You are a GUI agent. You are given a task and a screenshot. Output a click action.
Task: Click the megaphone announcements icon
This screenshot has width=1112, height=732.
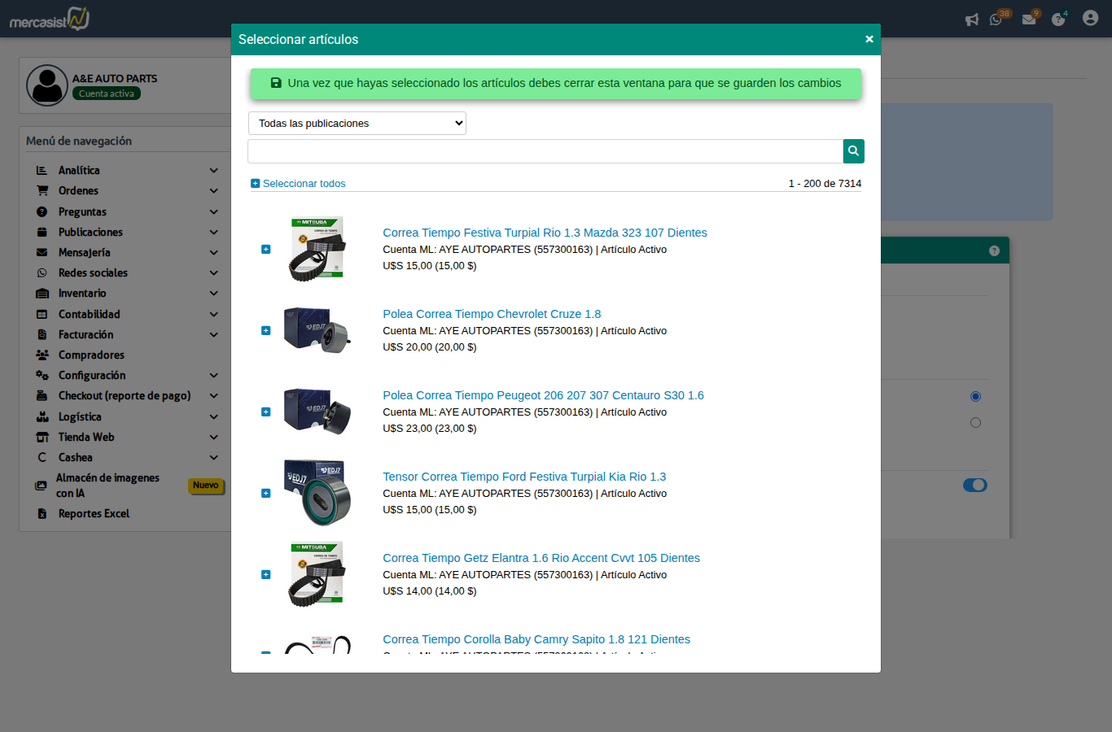click(971, 20)
